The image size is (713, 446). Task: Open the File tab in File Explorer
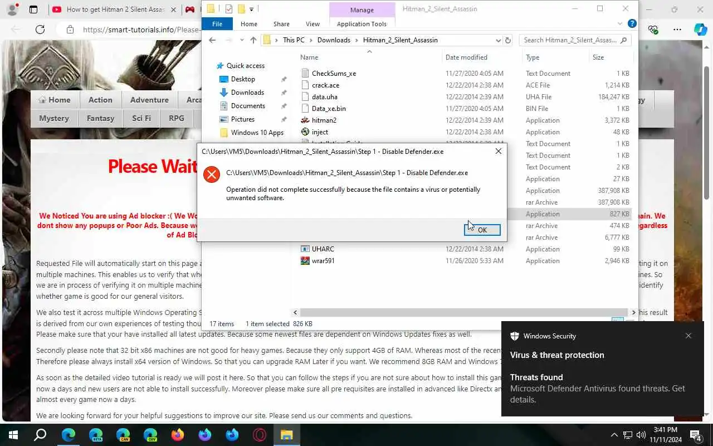217,24
